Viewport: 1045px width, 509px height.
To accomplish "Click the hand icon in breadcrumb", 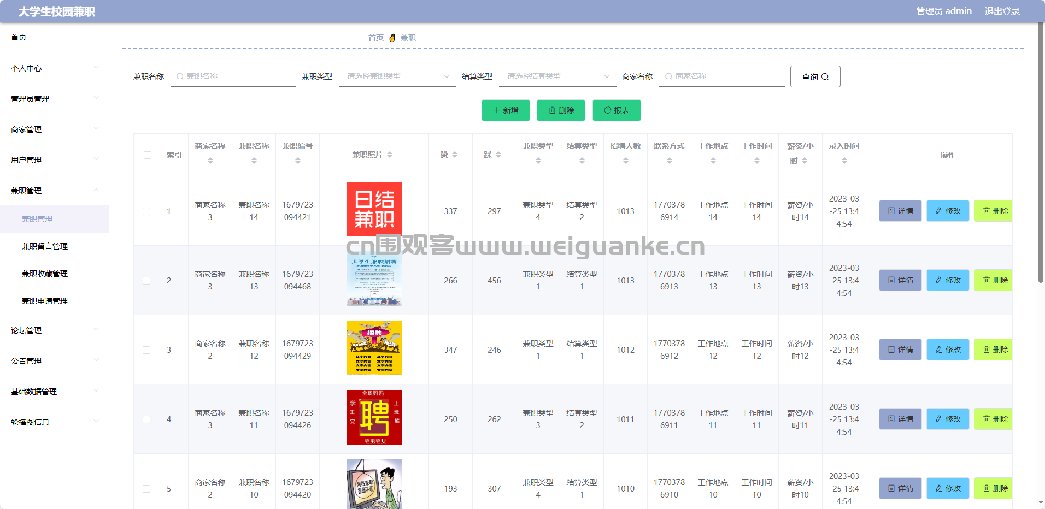I will click(x=392, y=38).
